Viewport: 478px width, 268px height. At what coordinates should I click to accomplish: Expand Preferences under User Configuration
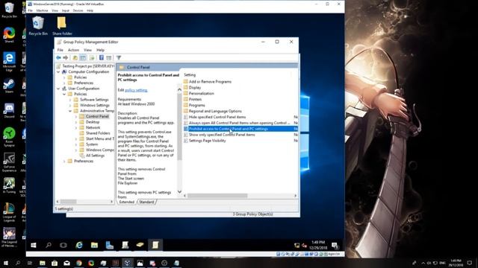pyautogui.click(x=64, y=161)
